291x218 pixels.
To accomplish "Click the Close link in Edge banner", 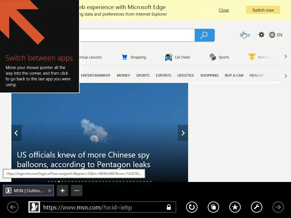I will (224, 10).
